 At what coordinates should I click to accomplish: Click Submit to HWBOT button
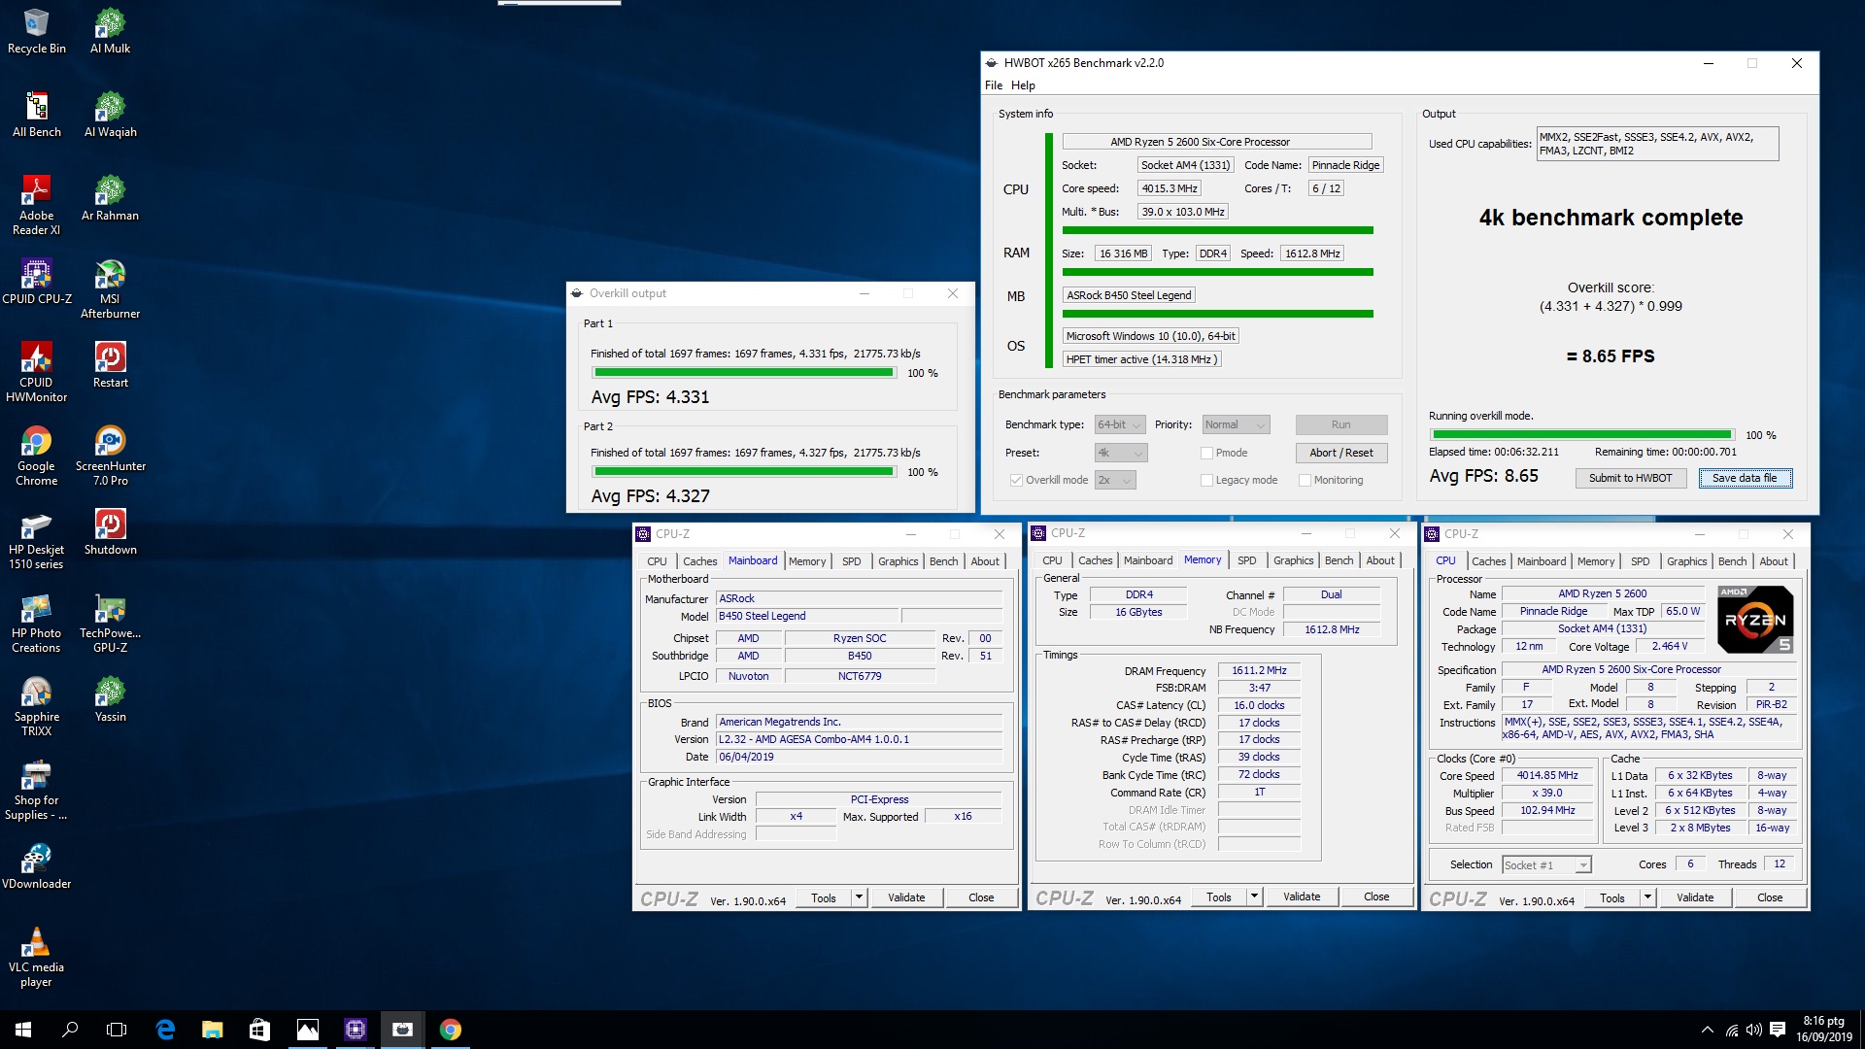[1630, 478]
